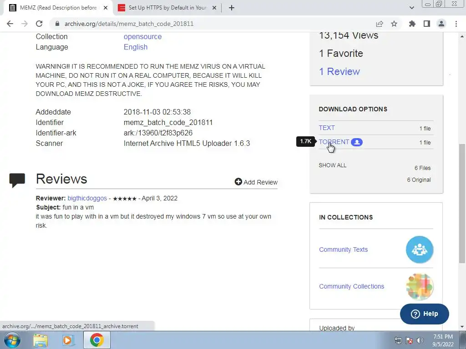Expand SHOW ALL download files
The image size is (466, 349).
pos(333,165)
